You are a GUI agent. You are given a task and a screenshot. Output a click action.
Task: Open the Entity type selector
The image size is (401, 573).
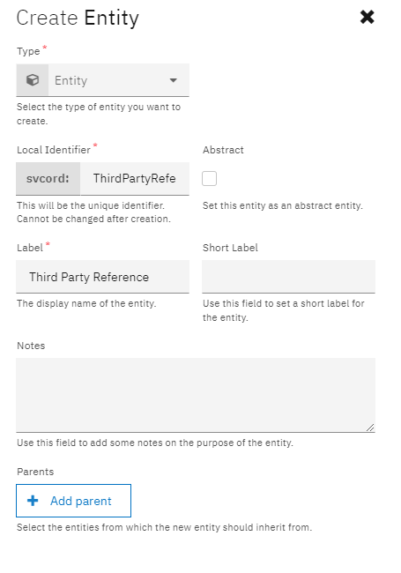(102, 80)
